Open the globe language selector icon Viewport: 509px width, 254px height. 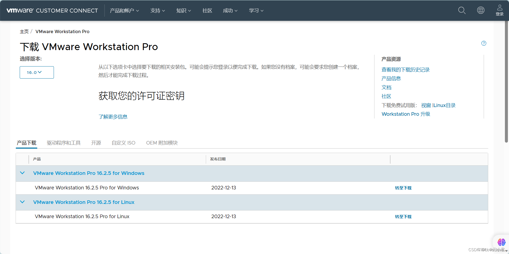pos(481,10)
